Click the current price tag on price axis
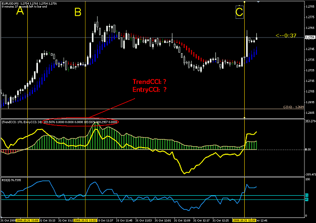This screenshot has width=316, height=223. 310,37
